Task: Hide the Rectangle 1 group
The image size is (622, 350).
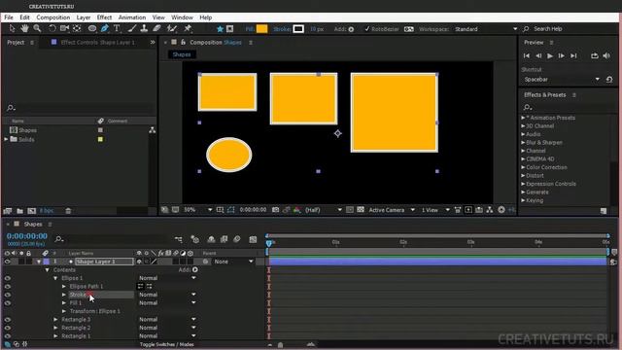Action: 7,336
